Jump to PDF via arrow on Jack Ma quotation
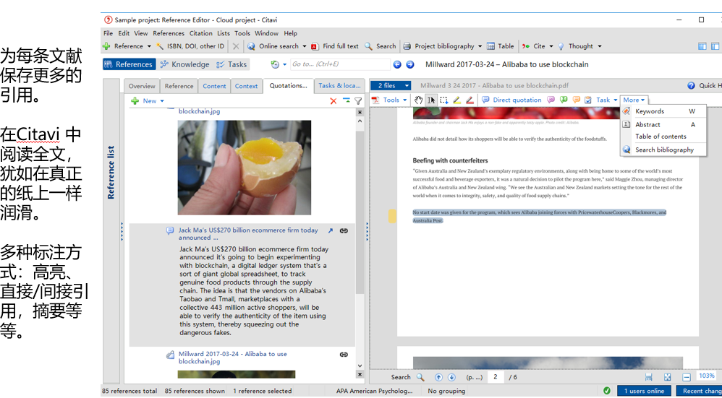 (x=330, y=230)
